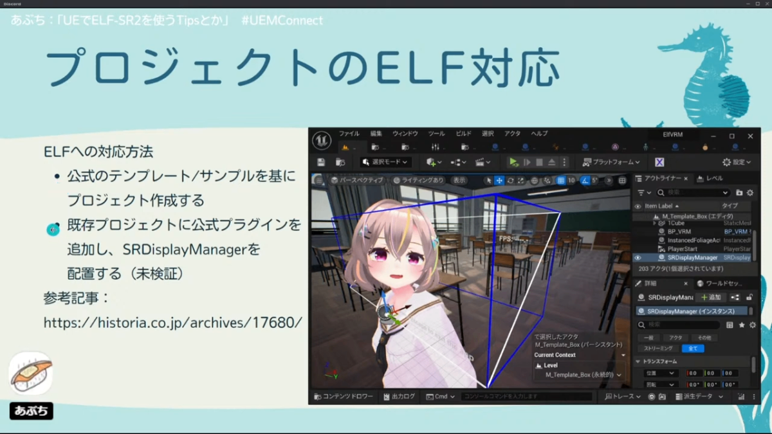Toggle Outliner header visibility eye column
The image size is (772, 434).
pyautogui.click(x=638, y=206)
